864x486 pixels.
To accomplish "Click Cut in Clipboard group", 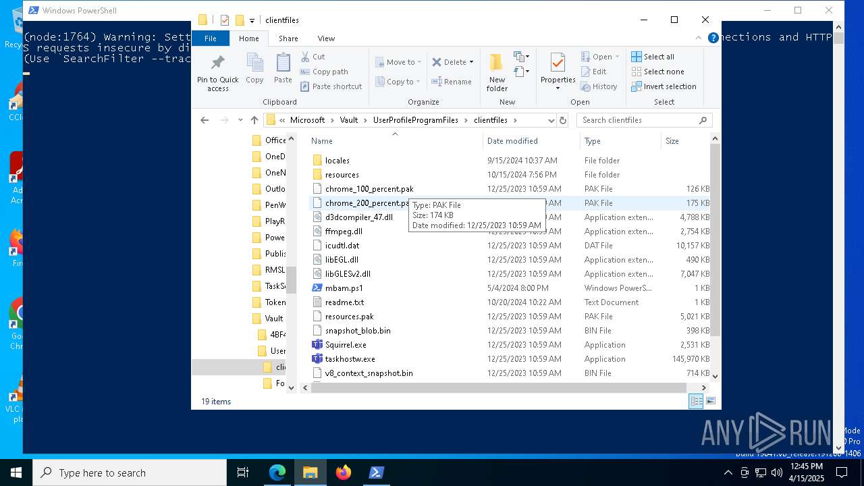I will tap(313, 57).
